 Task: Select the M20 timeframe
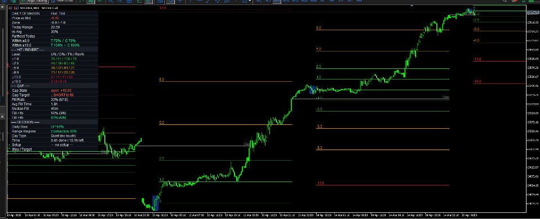coord(304,1)
